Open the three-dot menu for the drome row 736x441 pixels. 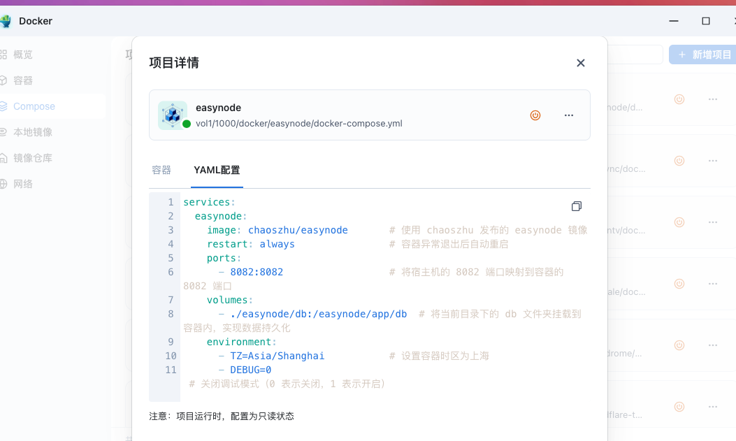713,345
